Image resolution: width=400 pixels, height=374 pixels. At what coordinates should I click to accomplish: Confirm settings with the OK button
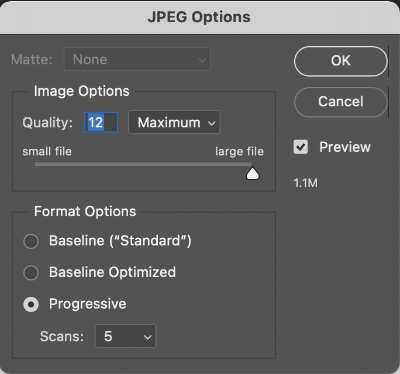point(340,61)
